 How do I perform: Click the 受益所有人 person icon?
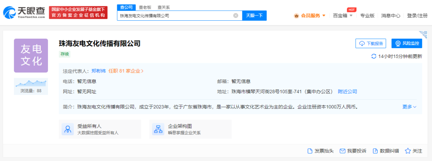[x=67, y=129]
